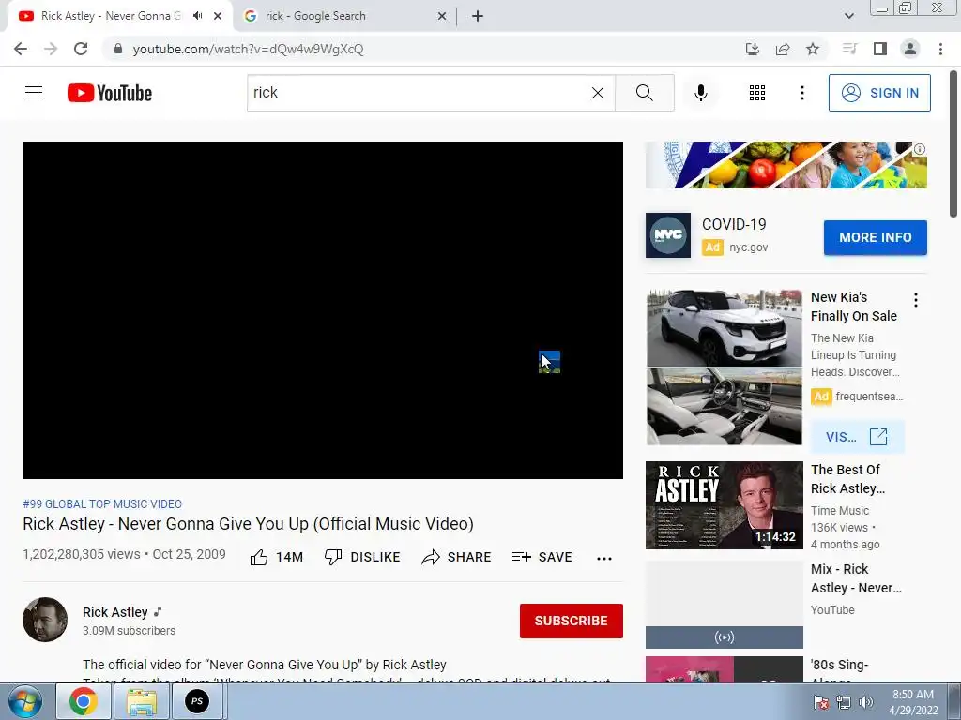
Task: Click the SHARE button
Action: [x=457, y=557]
